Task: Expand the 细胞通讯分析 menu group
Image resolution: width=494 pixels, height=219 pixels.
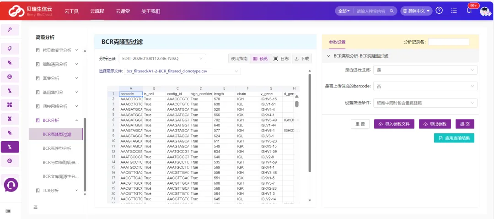Action: (x=57, y=64)
